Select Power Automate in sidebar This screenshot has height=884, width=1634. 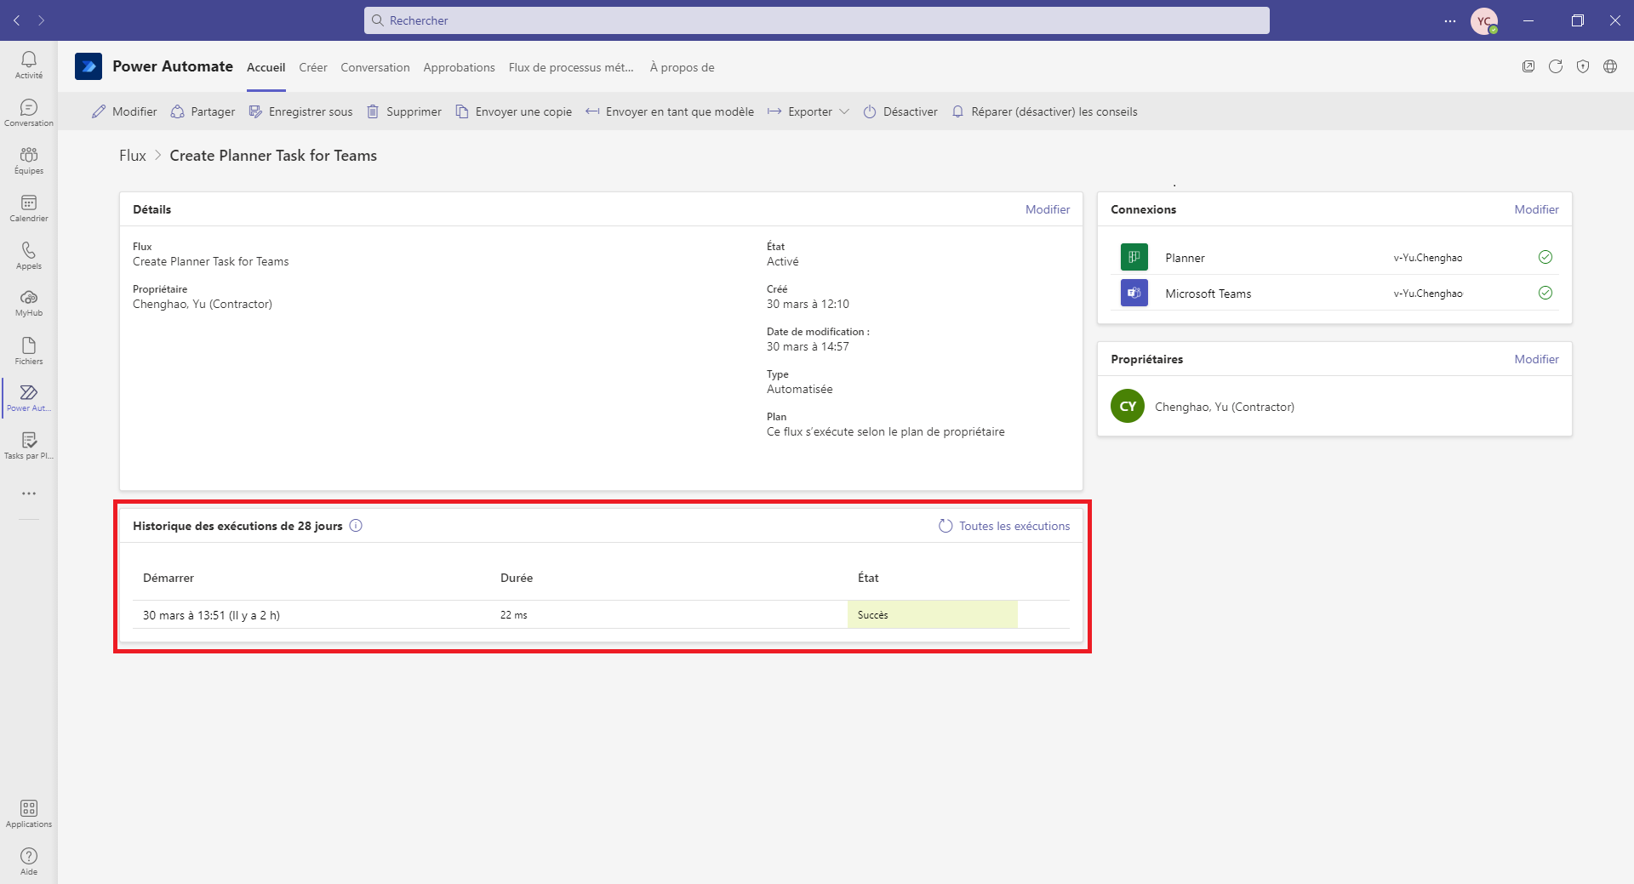pos(29,398)
